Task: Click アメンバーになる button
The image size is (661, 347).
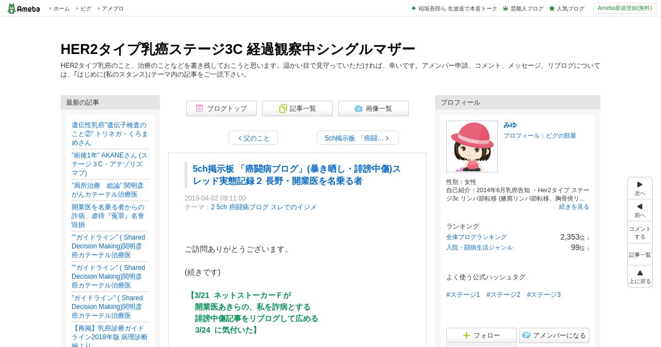Action: click(x=554, y=335)
